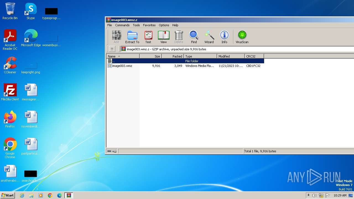
Task: Open the File menu
Action: click(x=110, y=25)
